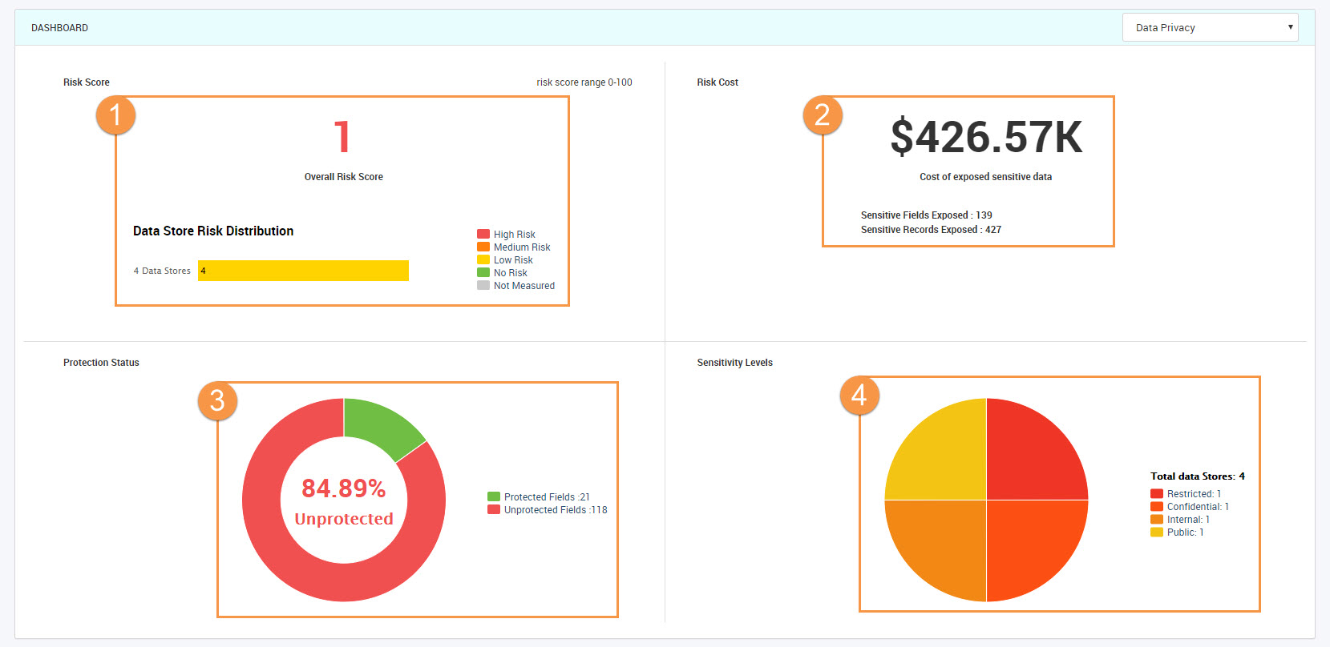Screen dimensions: 1330x647
Task: Click the Risk Cost section heading
Action: pos(718,82)
